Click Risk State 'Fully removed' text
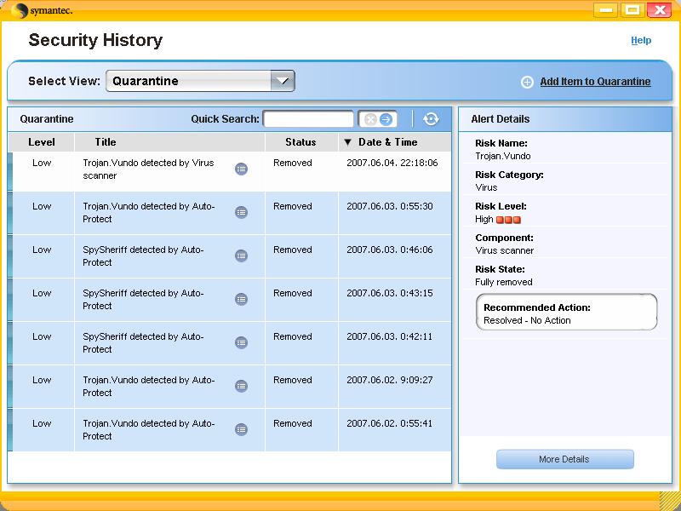Viewport: 681px width, 511px height. 504,282
